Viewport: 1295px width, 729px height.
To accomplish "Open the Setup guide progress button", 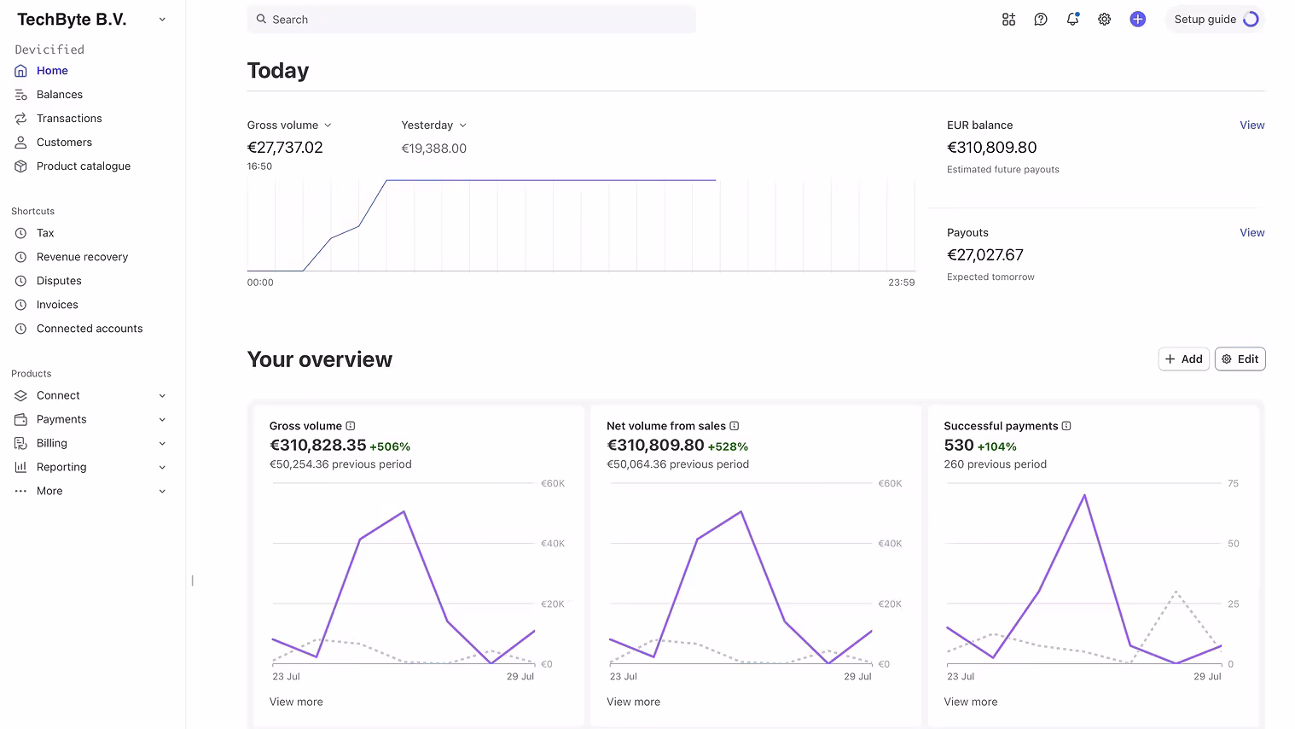I will (1214, 20).
